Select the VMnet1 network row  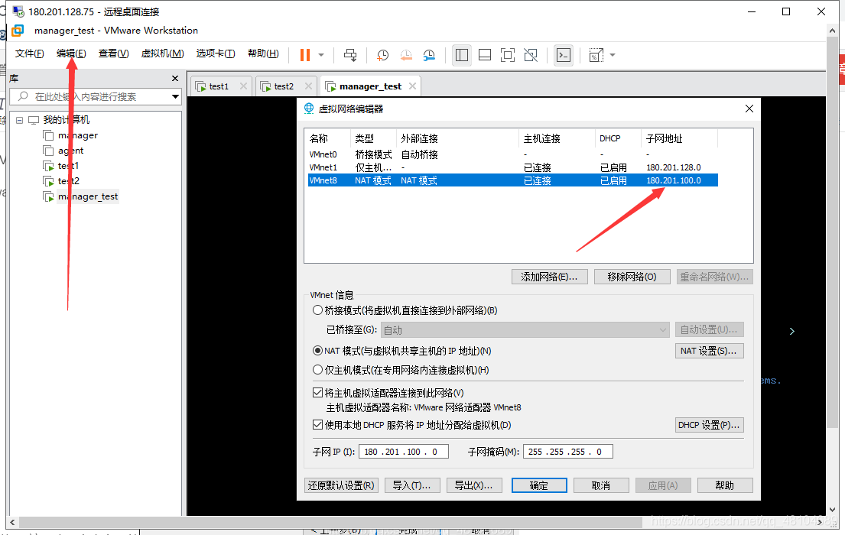pos(512,167)
